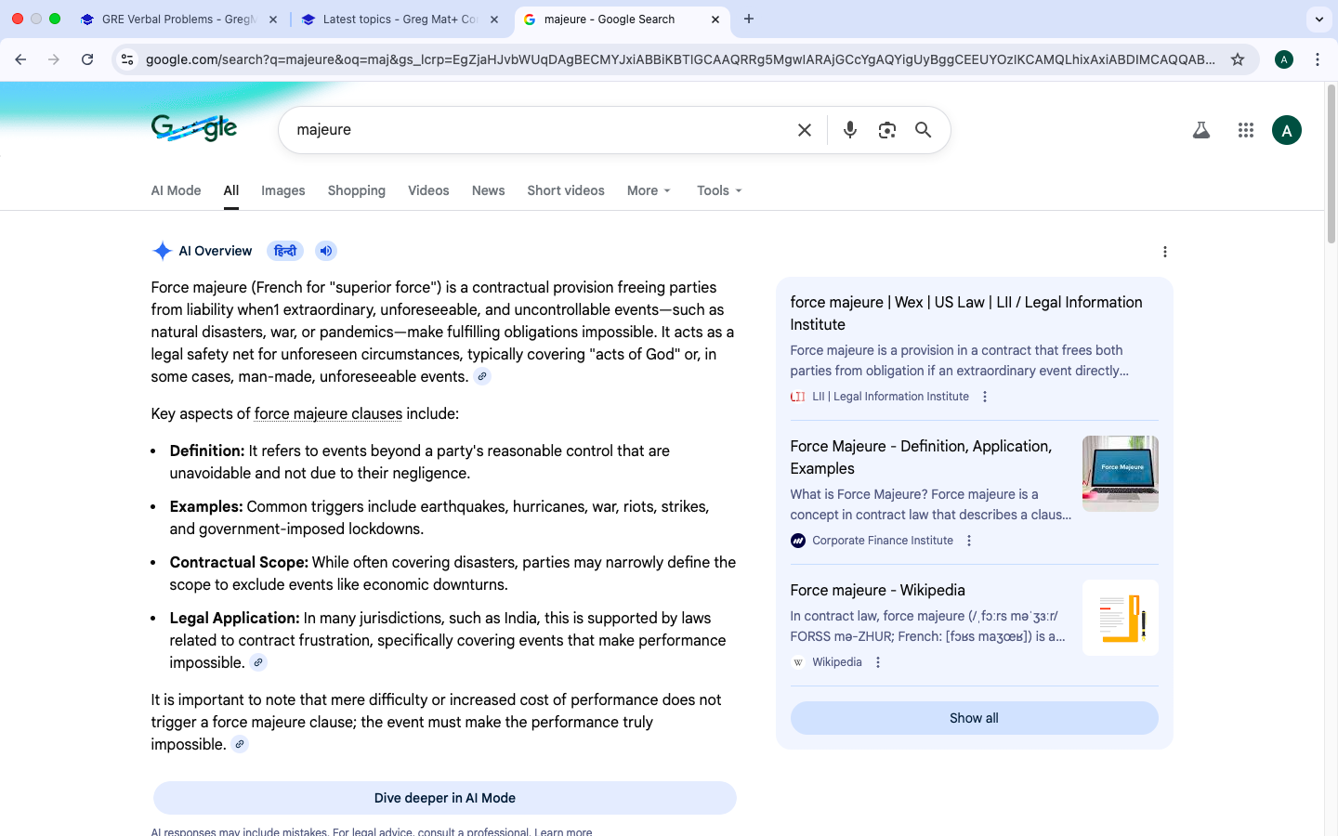Screen dimensions: 1338x836
Task: Open the Force majeure Wikipedia result
Action: click(x=877, y=590)
